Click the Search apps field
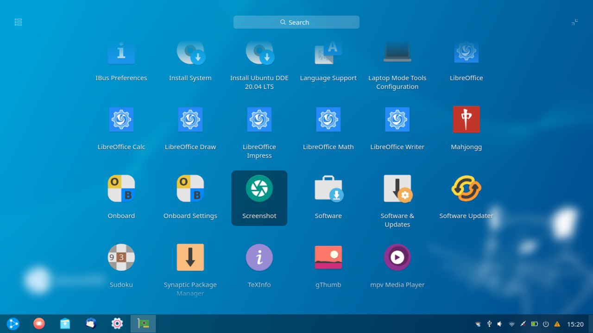The width and height of the screenshot is (593, 333). pyautogui.click(x=296, y=22)
